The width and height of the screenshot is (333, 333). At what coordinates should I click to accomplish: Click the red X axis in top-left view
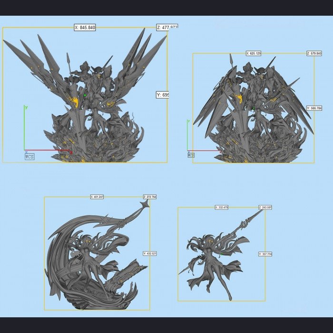pos(49,150)
